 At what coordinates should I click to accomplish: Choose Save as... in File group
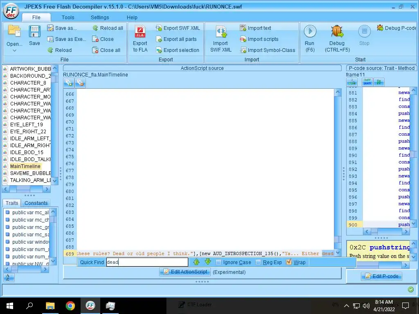tap(62, 28)
